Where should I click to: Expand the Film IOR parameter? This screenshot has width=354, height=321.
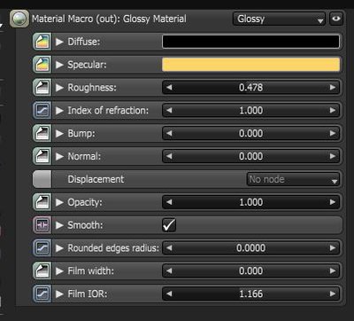coord(59,294)
